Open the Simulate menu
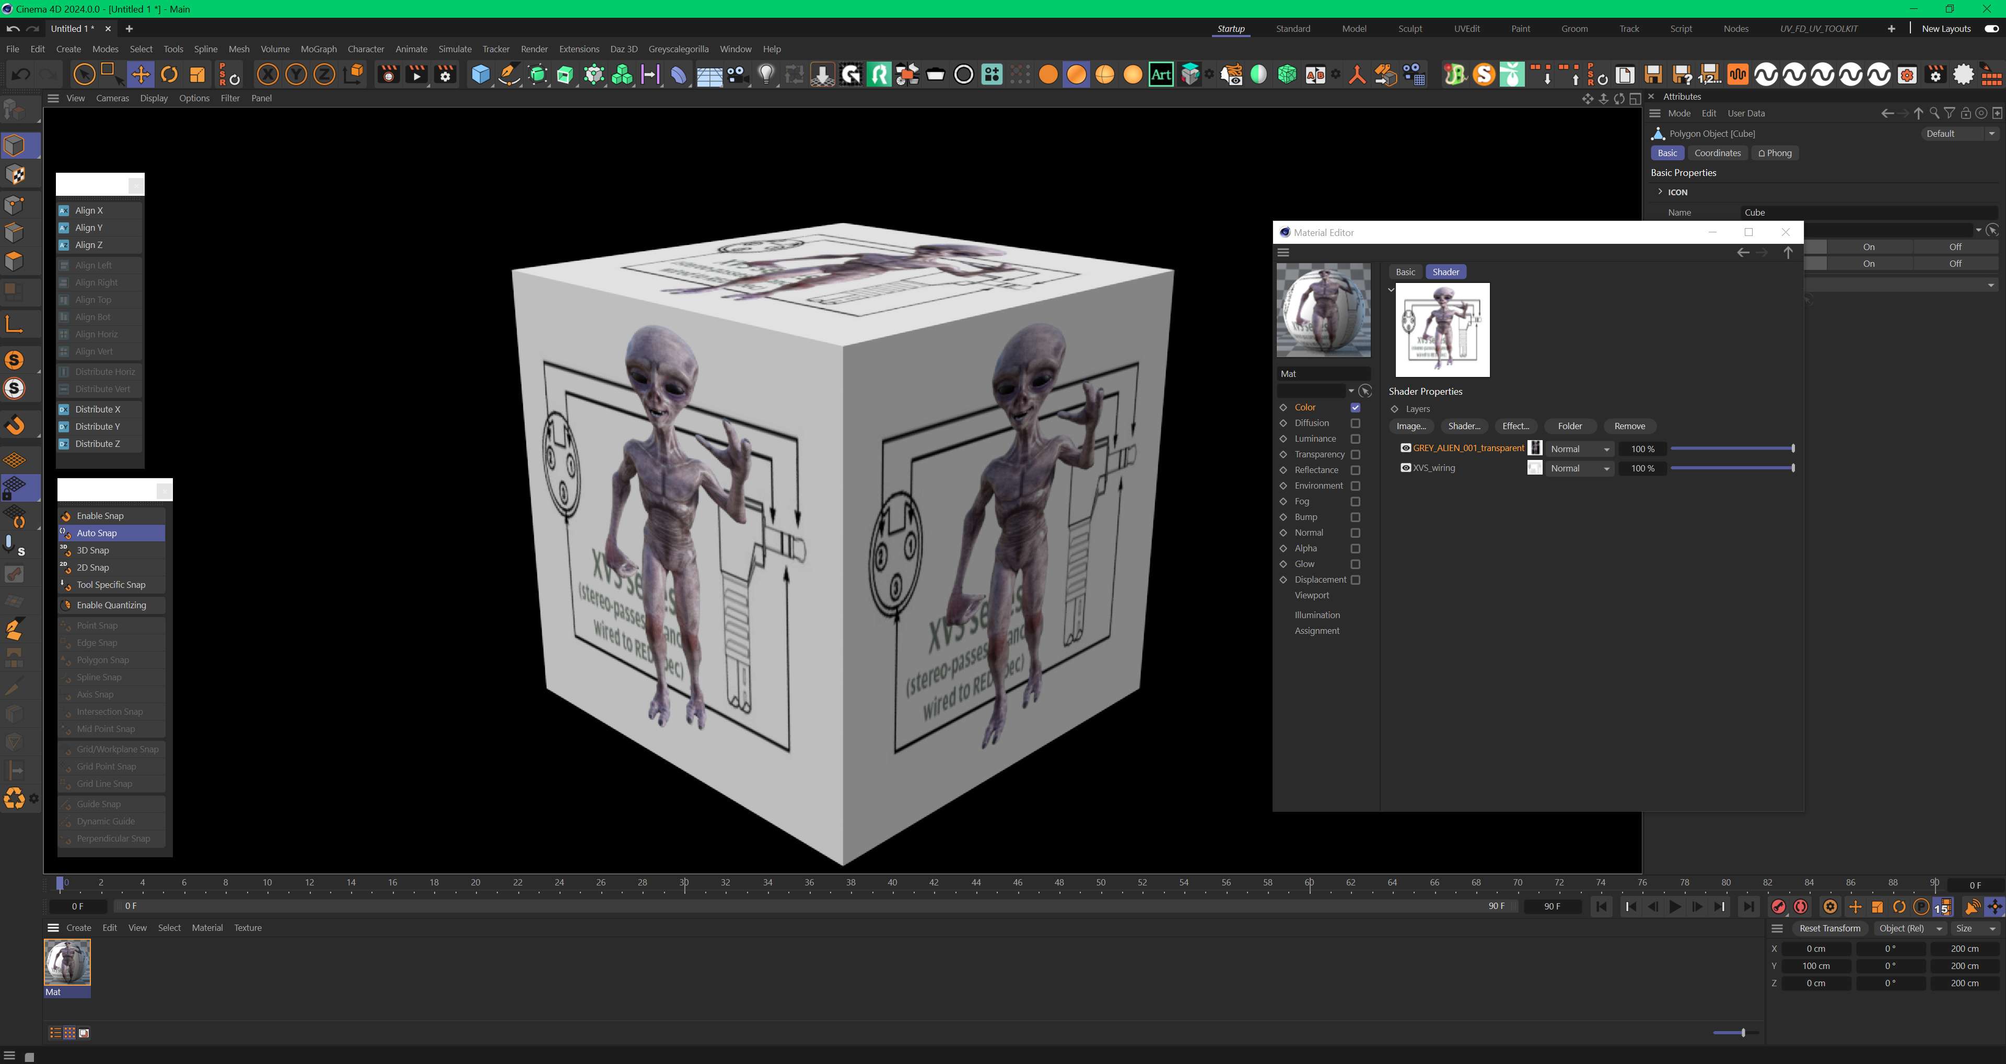Image resolution: width=2006 pixels, height=1064 pixels. coord(455,49)
